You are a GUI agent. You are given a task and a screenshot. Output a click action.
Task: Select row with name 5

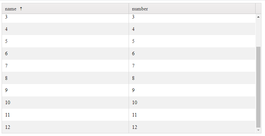(x=65, y=41)
